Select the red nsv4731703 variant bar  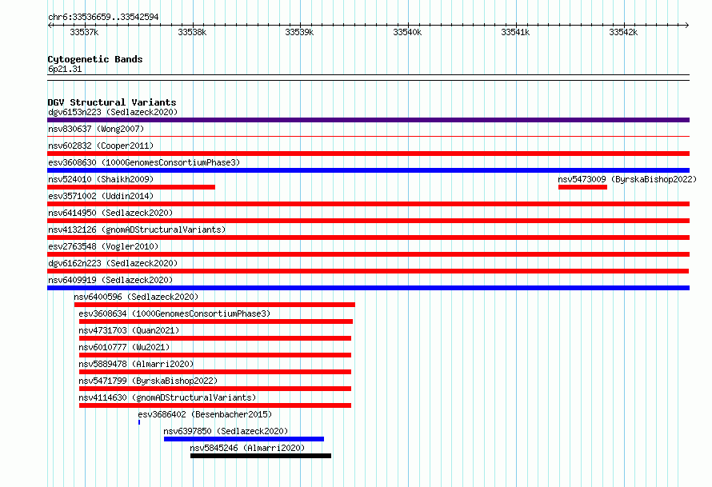215,338
